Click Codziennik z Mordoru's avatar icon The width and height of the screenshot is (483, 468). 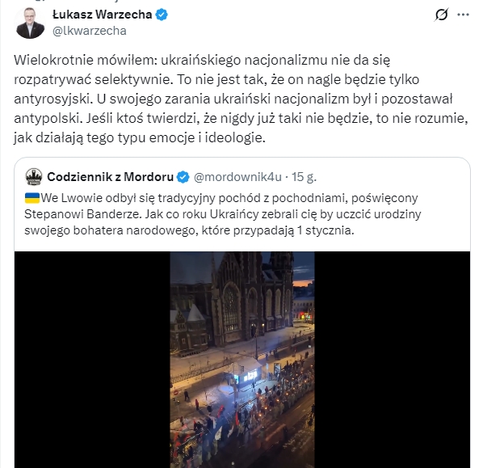34,177
